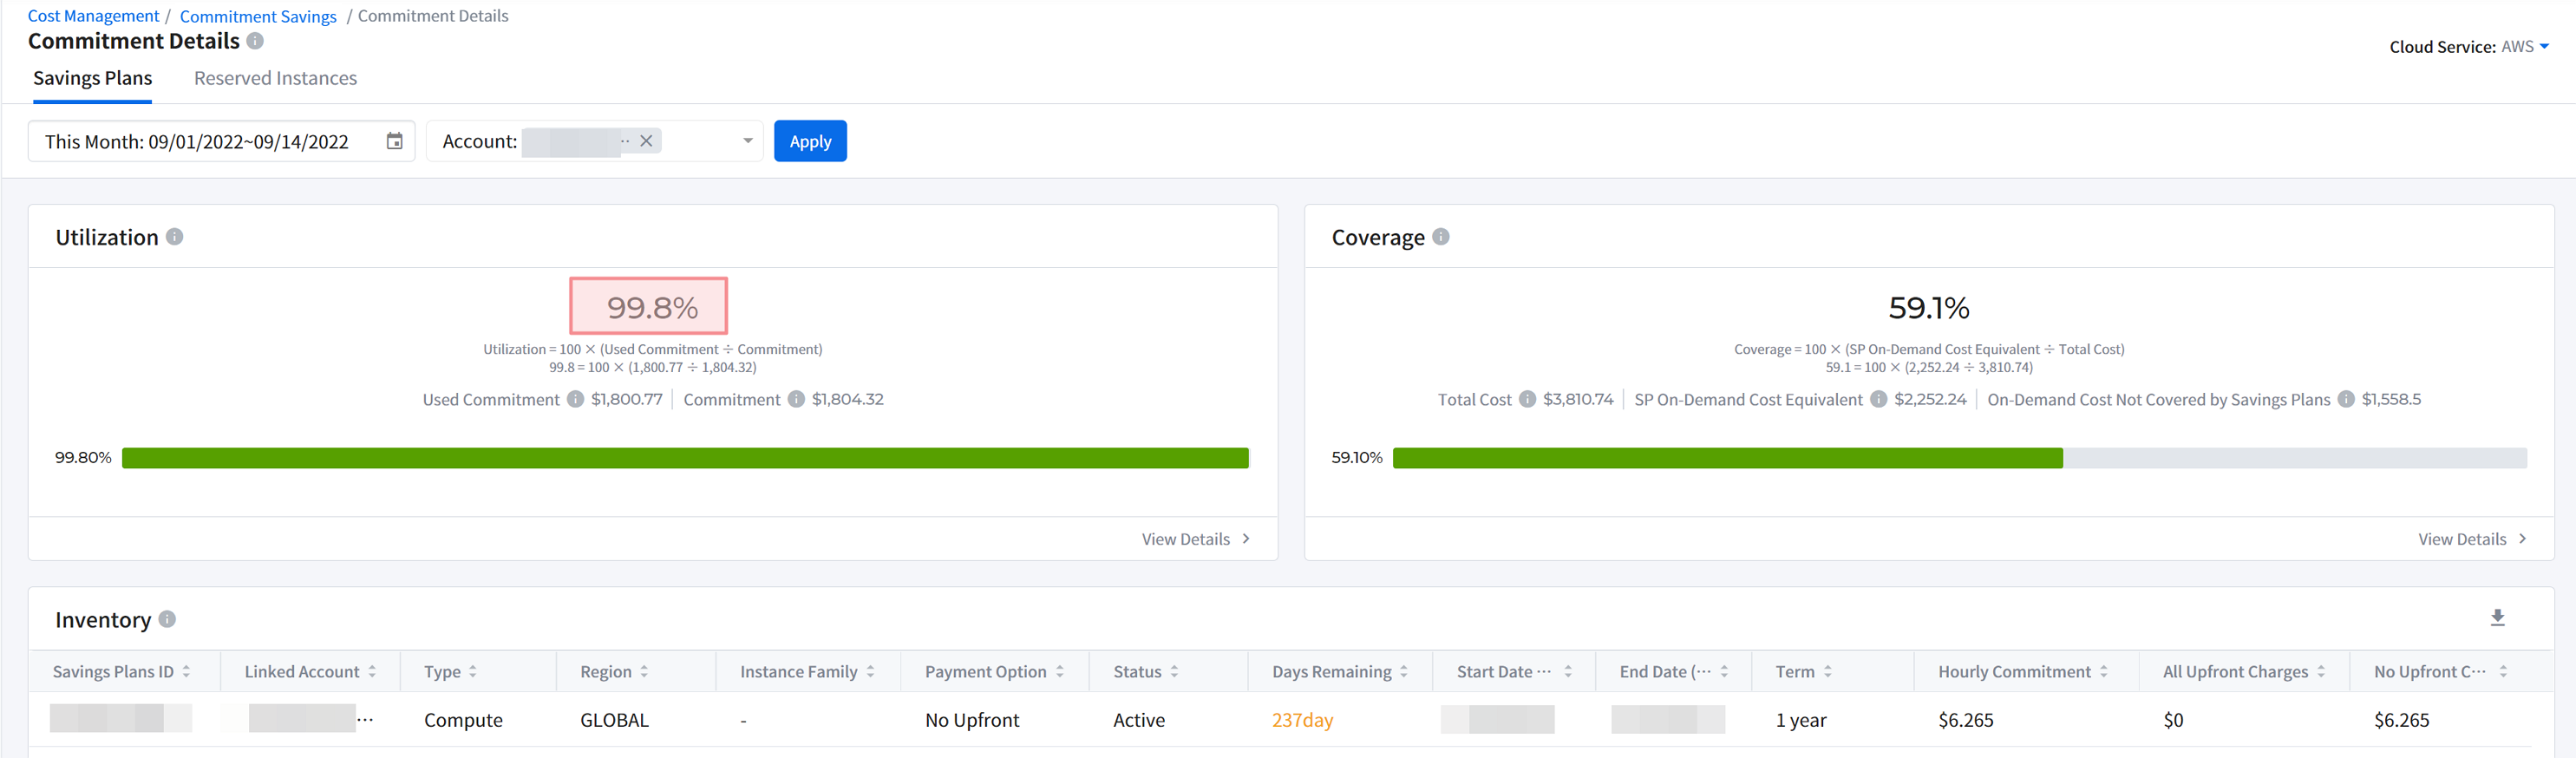Image resolution: width=2576 pixels, height=758 pixels.
Task: Go to Cost Management breadcrumb
Action: [93, 16]
